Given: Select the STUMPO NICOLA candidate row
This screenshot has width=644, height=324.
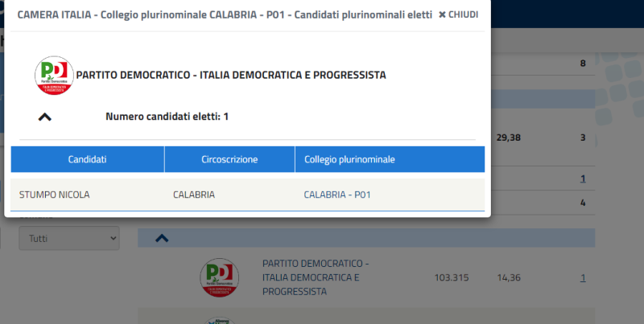Looking at the screenshot, I should click(248, 195).
